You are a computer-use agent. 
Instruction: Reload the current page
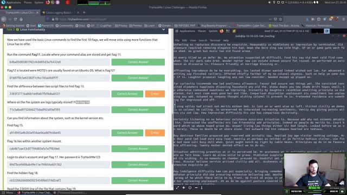(15, 19)
